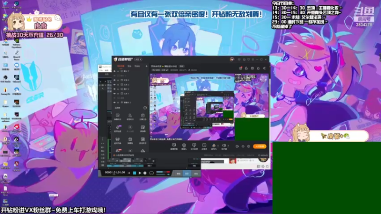Screen dimensions: 381x214
Task: Select the first orange scene tab
Action: click(x=121, y=66)
